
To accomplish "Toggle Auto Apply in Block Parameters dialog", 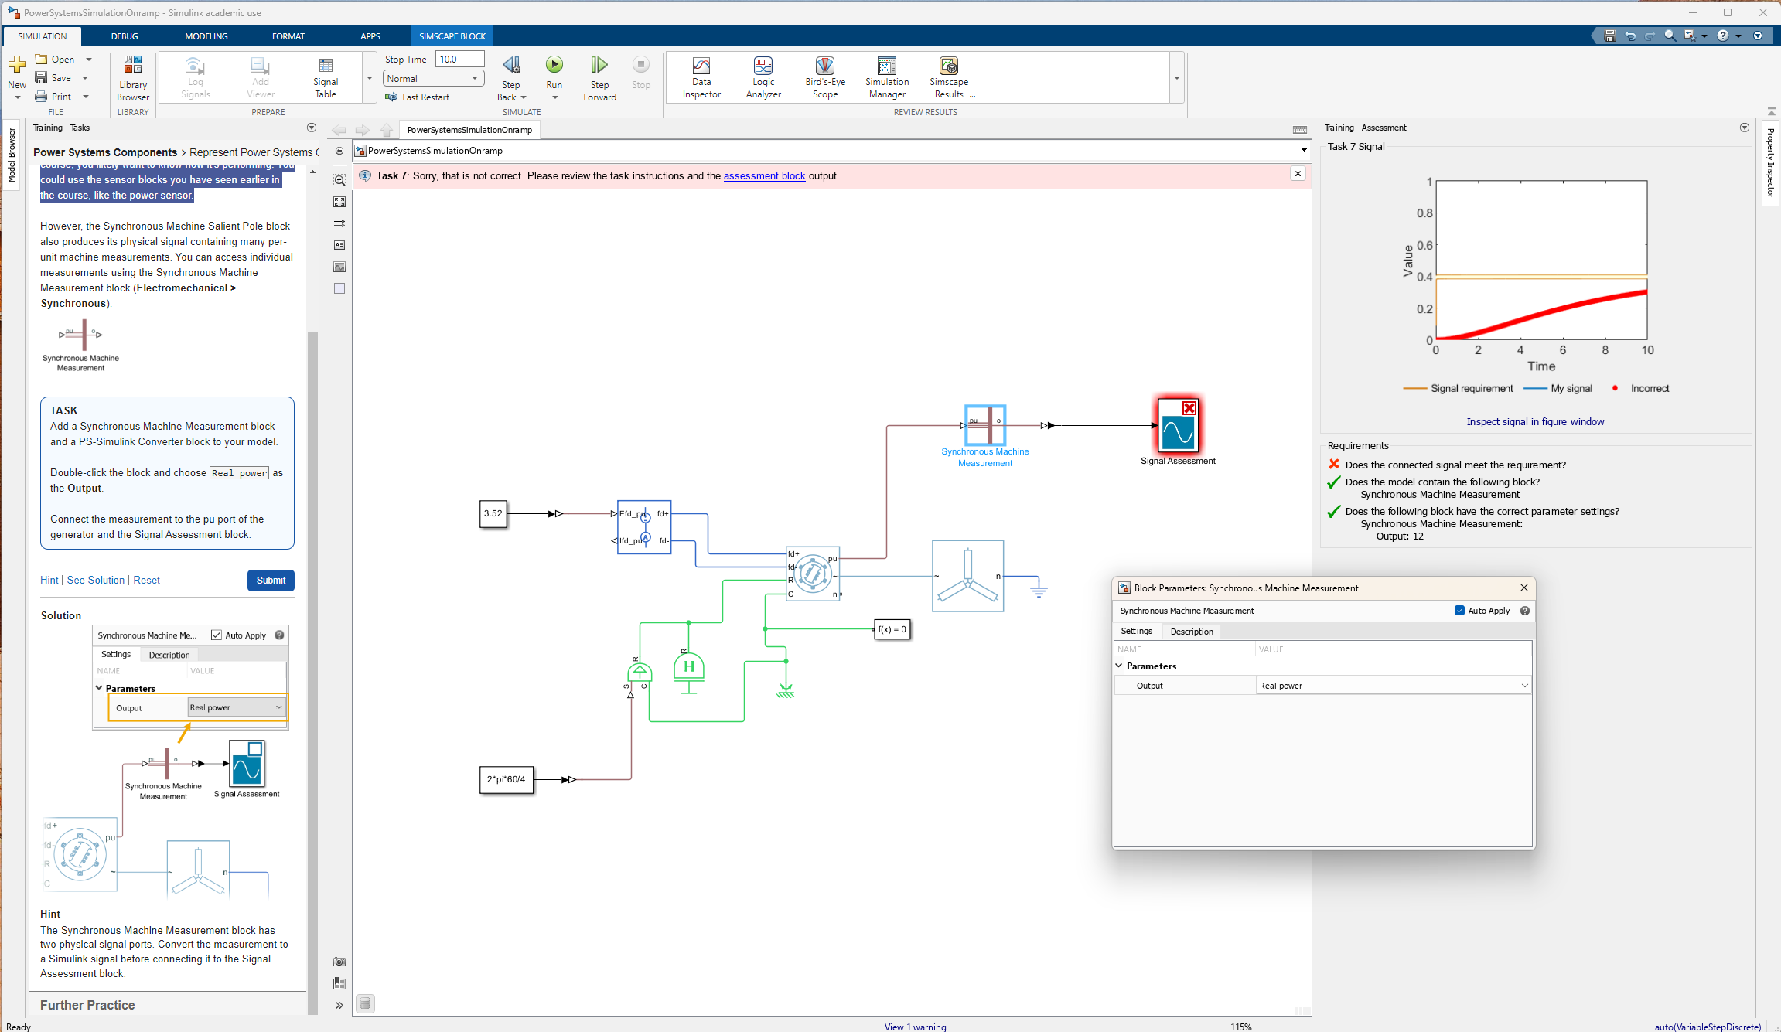I will (1459, 611).
